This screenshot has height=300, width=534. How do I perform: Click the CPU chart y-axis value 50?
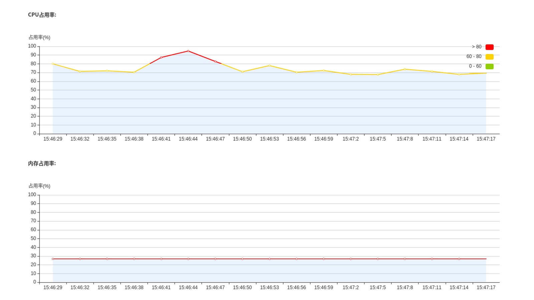tap(33, 90)
